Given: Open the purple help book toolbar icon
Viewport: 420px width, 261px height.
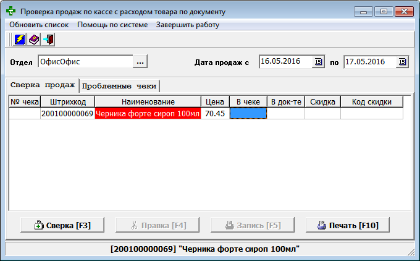Looking at the screenshot, I should tap(34, 40).
